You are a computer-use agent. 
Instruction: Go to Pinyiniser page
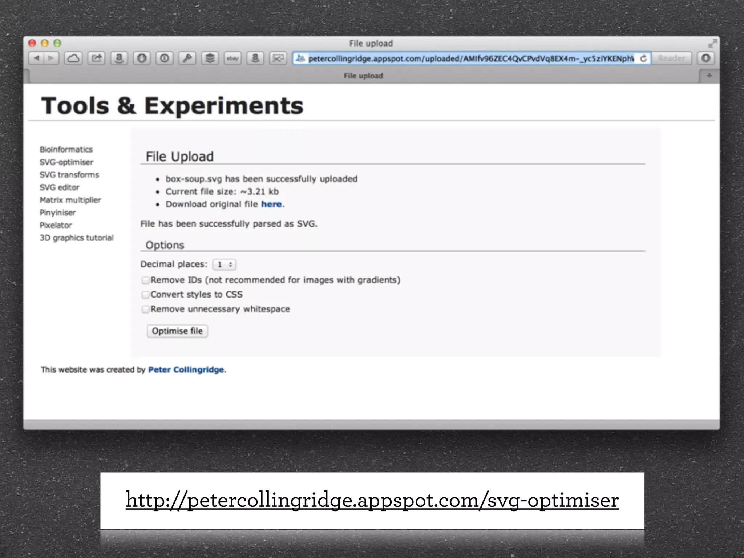pyautogui.click(x=57, y=213)
